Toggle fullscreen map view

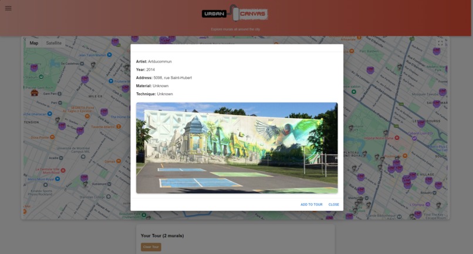pyautogui.click(x=440, y=43)
